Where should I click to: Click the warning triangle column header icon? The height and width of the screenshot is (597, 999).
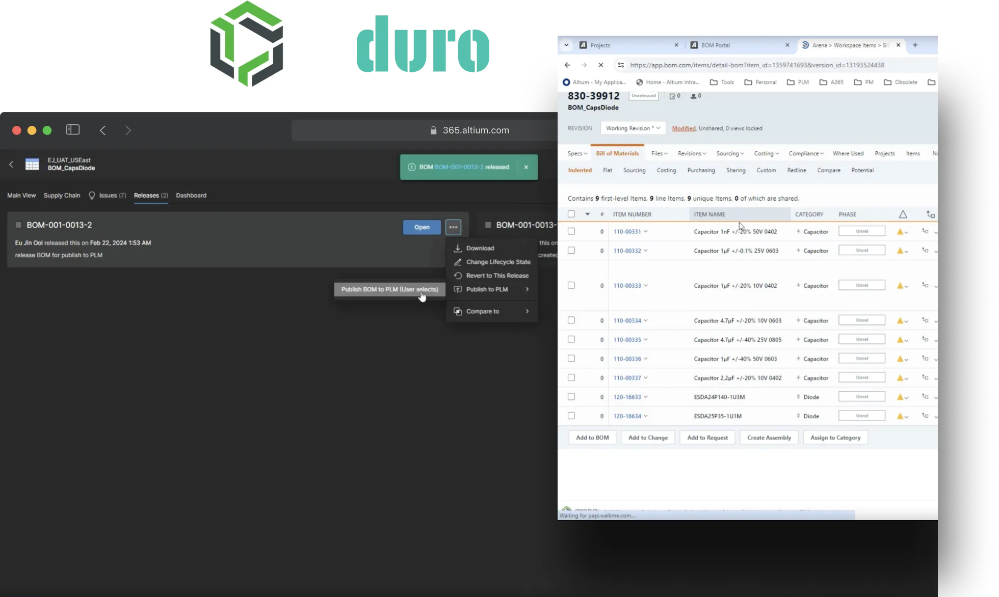coord(903,214)
